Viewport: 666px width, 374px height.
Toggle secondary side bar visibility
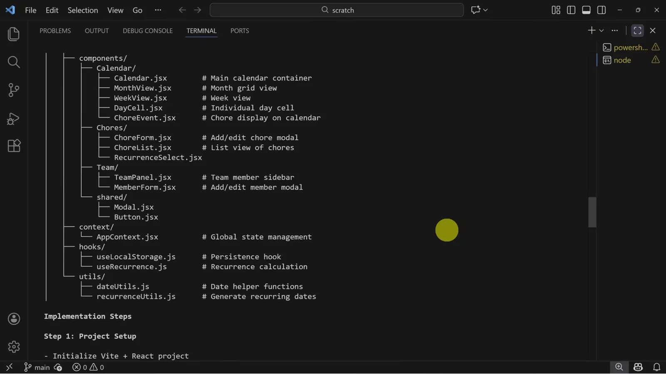601,10
